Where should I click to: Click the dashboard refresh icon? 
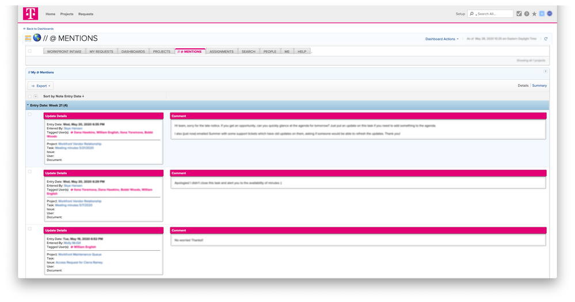pyautogui.click(x=546, y=39)
